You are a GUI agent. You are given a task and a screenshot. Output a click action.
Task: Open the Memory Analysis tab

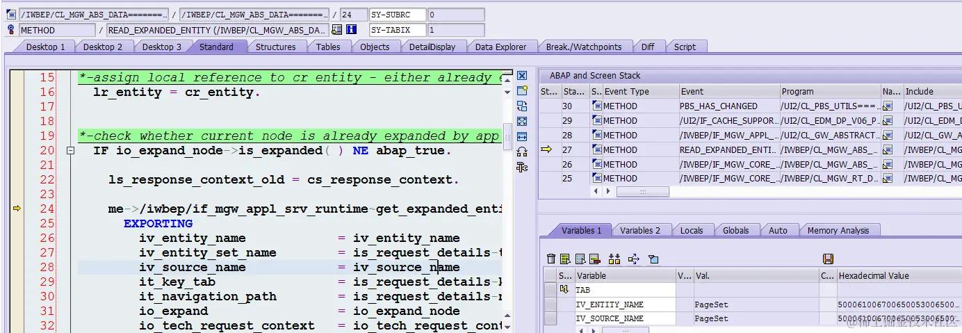pyautogui.click(x=838, y=230)
